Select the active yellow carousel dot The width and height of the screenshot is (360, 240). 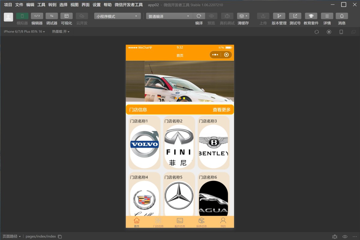click(x=184, y=98)
